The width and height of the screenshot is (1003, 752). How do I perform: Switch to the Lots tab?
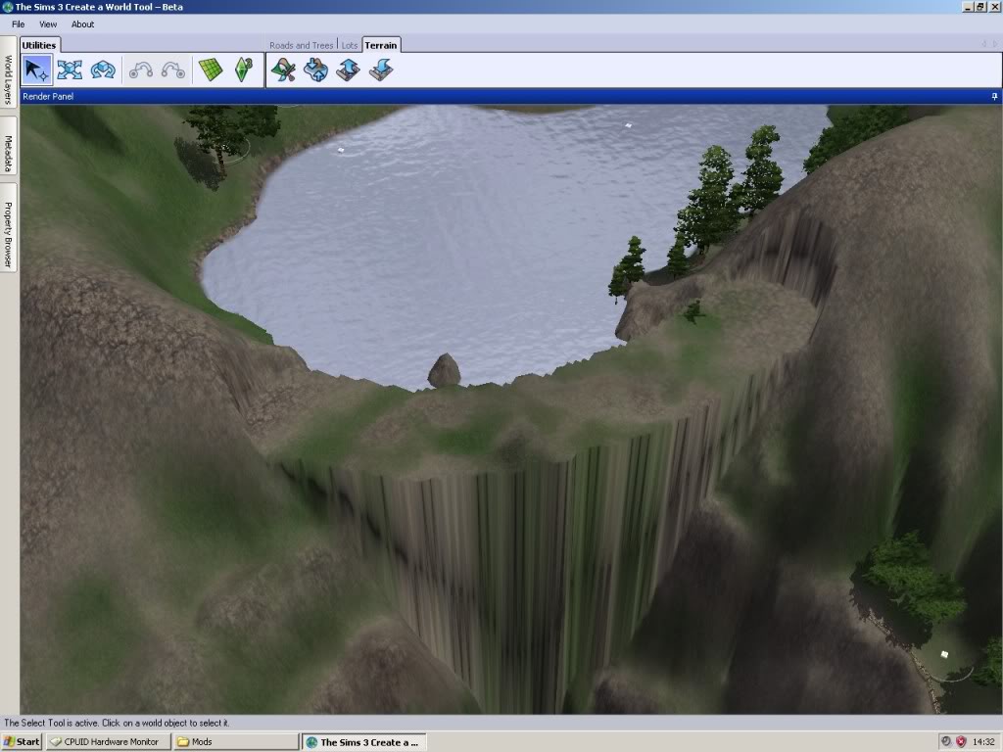350,45
